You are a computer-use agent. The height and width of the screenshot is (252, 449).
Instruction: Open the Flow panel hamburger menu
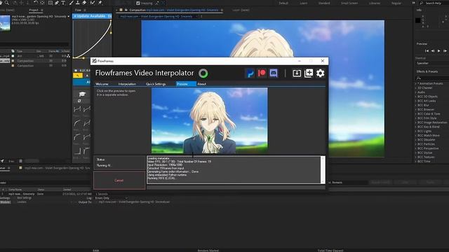point(85,10)
